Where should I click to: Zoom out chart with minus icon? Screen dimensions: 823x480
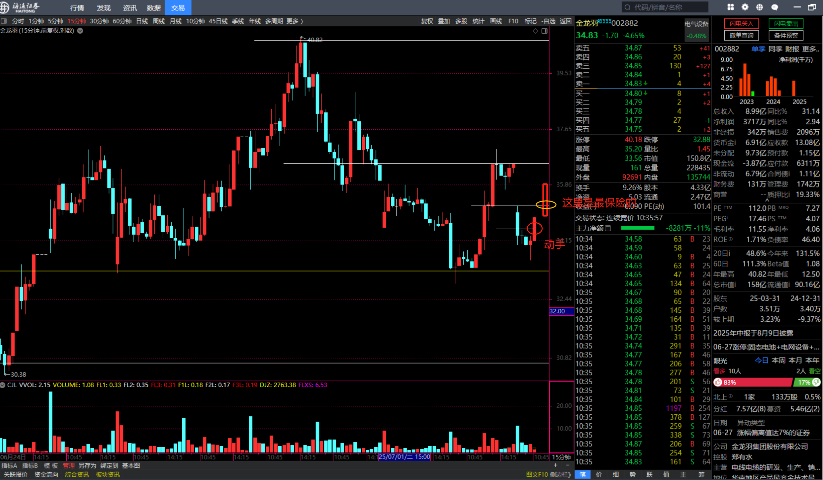click(x=568, y=465)
